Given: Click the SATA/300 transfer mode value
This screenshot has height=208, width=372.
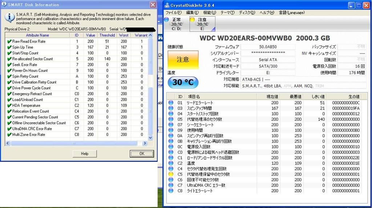Looking at the screenshot, I should 268,66.
